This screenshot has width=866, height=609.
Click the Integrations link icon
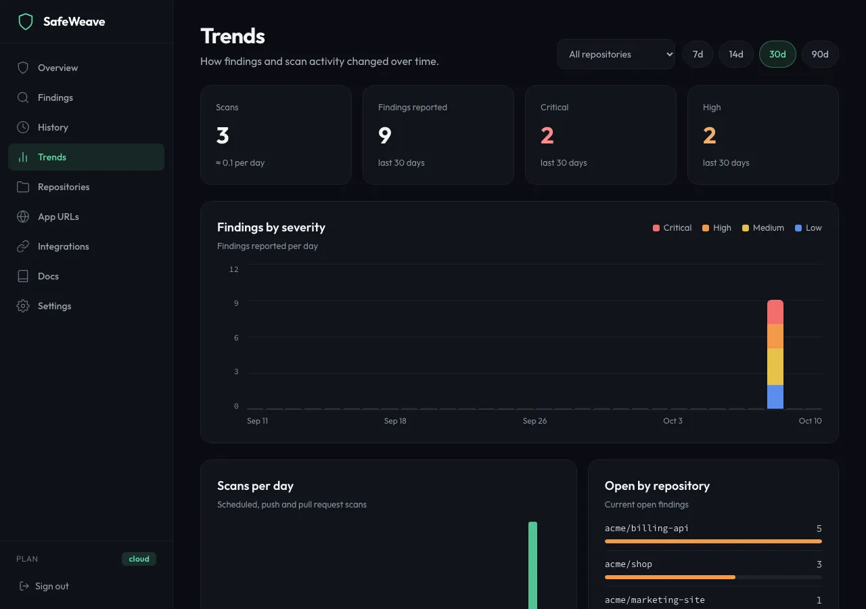(x=23, y=246)
